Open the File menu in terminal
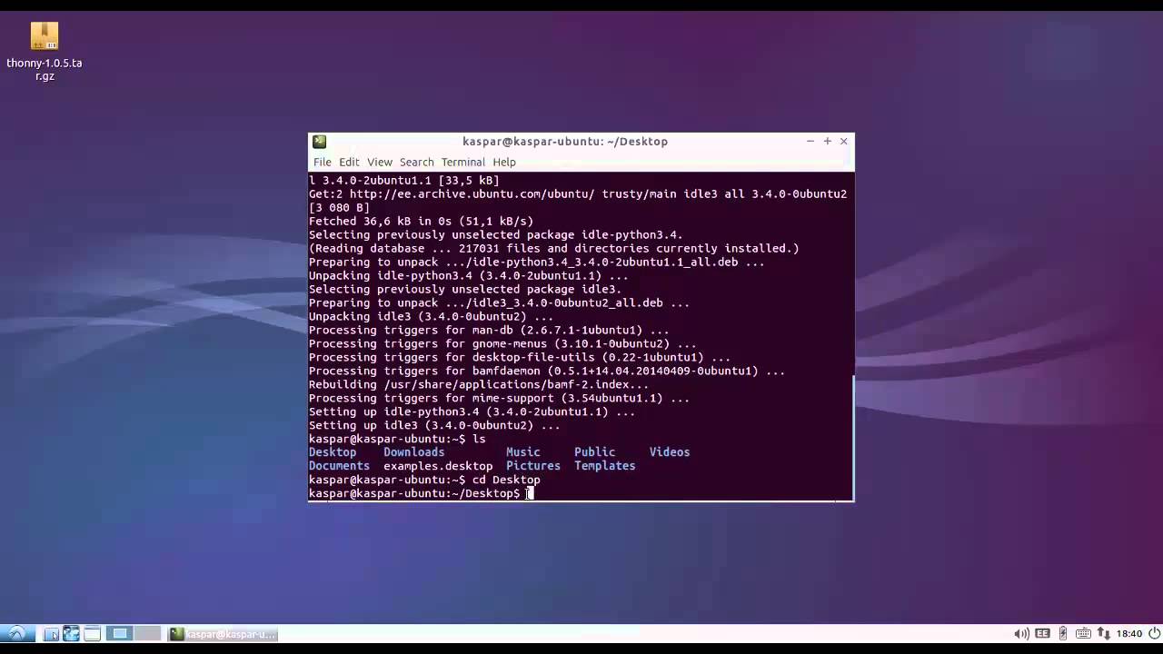 323,162
